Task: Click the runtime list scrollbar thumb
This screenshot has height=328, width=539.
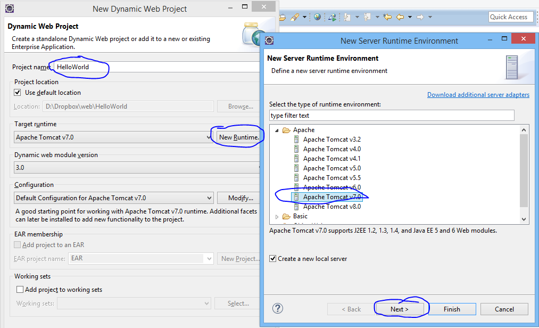Action: (x=524, y=171)
